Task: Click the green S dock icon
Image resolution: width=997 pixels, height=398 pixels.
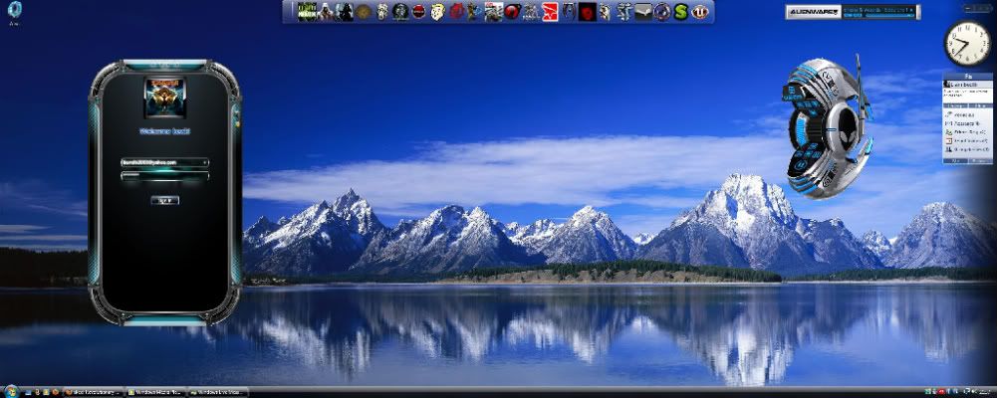Action: [681, 11]
